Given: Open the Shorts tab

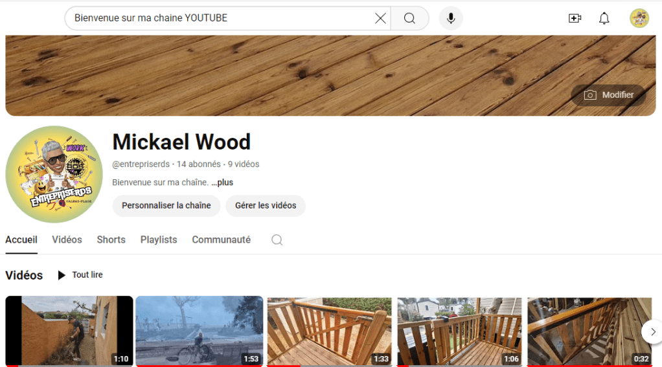Looking at the screenshot, I should coord(111,239).
